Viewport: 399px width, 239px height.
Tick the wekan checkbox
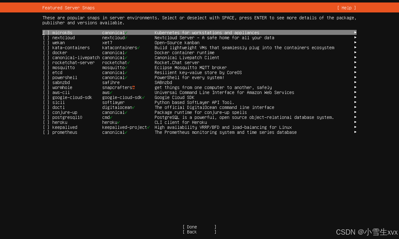pos(46,43)
